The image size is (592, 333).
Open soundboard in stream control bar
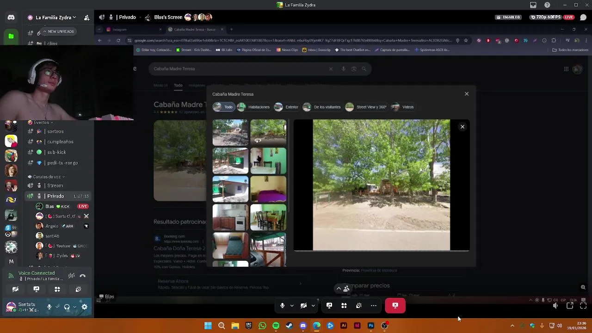tap(359, 306)
